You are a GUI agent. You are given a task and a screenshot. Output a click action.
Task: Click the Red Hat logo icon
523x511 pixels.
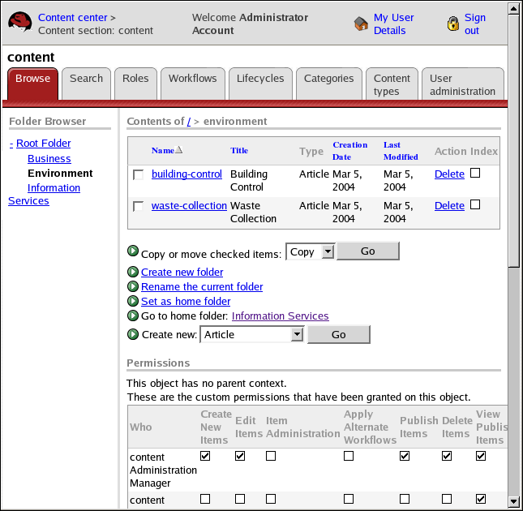pos(20,22)
